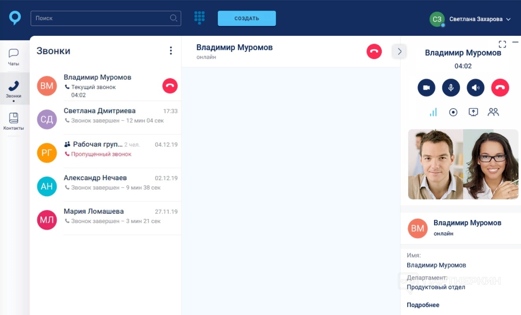Click ВМ avatar in contact details
The height and width of the screenshot is (315, 521).
pos(418,228)
